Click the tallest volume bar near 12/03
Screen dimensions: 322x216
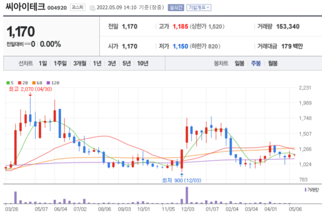click(x=187, y=195)
